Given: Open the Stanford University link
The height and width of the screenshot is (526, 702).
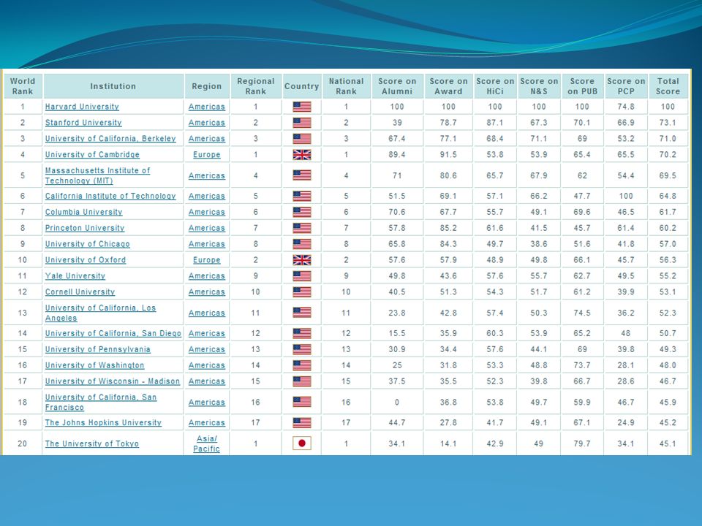Looking at the screenshot, I should pyautogui.click(x=83, y=123).
